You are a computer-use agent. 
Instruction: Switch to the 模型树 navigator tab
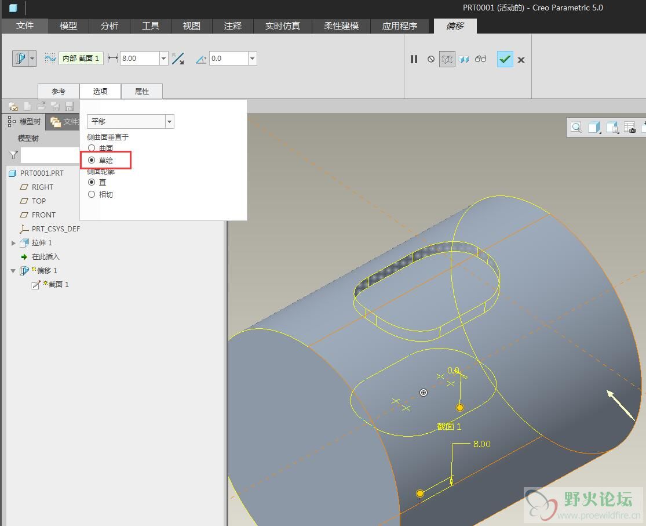point(25,121)
